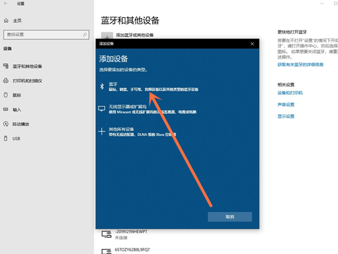This screenshot has width=338, height=254.
Task: Open 显示设置 related link
Action: pyautogui.click(x=286, y=116)
